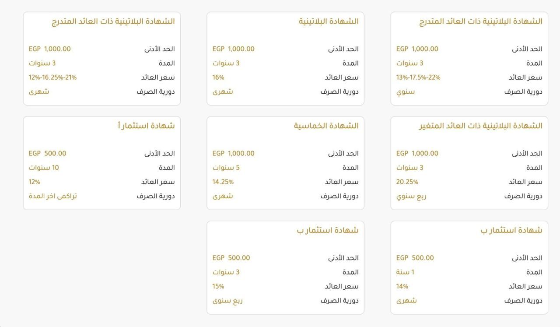
Task: Click EGP 500.00 minimum in استثمار أ card
Action: pos(48,153)
